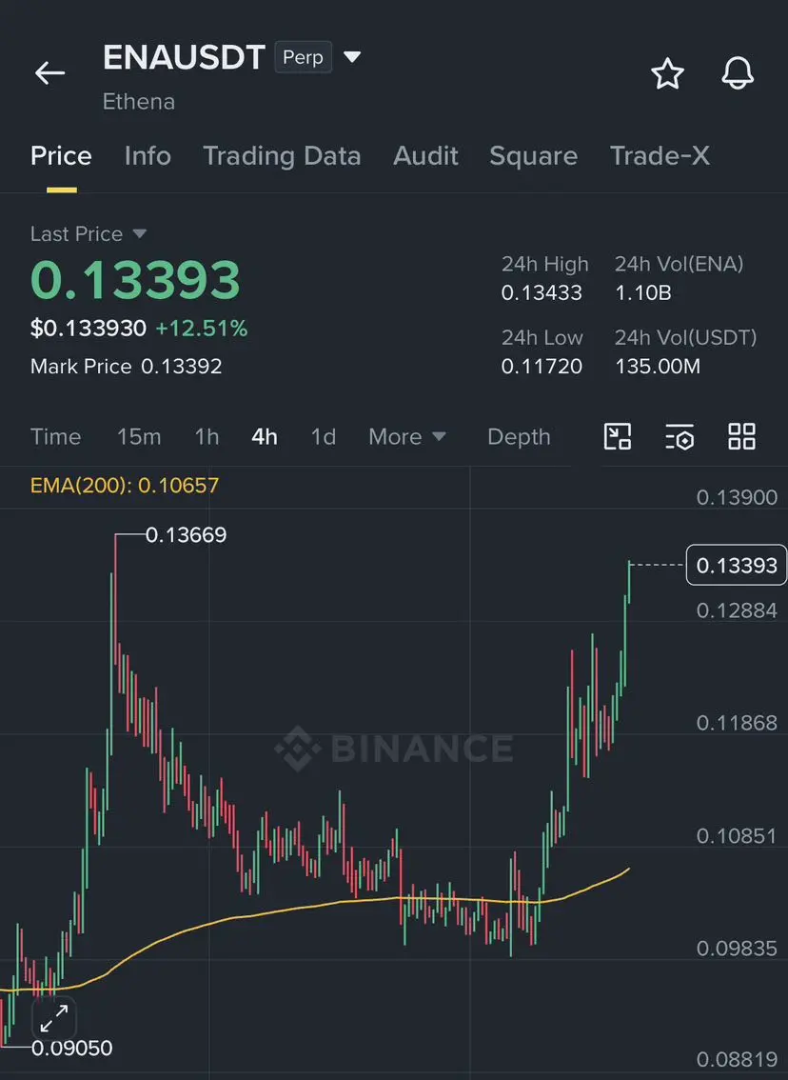Tap the 24h Vol(ENA) 1.10B value
The image size is (788, 1080).
[642, 292]
